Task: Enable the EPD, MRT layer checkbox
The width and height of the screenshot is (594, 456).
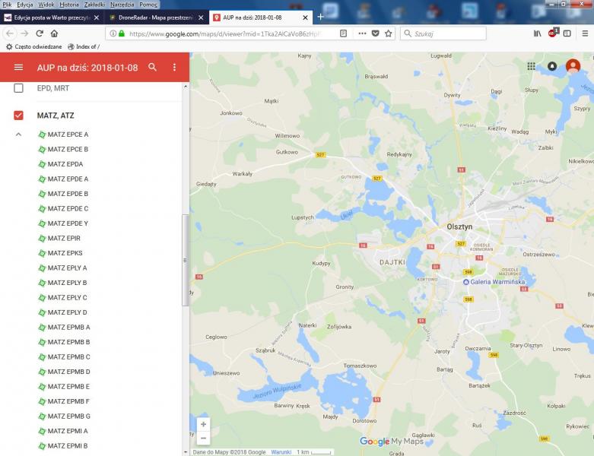Action: (x=19, y=88)
